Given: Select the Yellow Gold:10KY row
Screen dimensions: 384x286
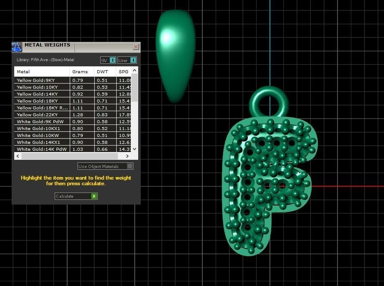Looking at the screenshot, I should click(73, 87).
